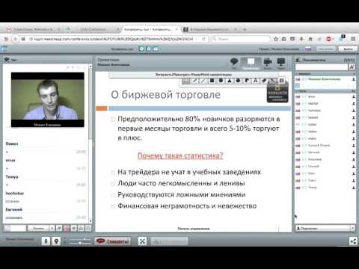Select the grid tool in drawing toolbar
The image size is (359, 269).
[x=185, y=81]
